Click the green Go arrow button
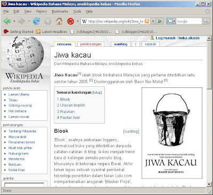This screenshot has height=195, width=213. point(160,21)
